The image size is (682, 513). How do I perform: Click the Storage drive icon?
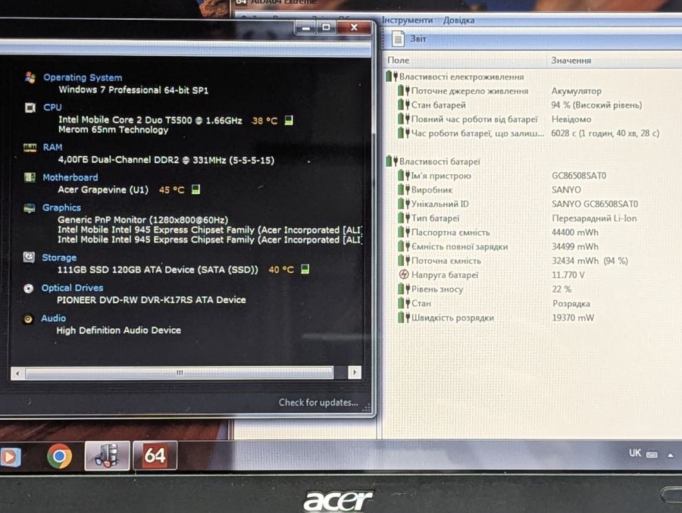click(29, 257)
